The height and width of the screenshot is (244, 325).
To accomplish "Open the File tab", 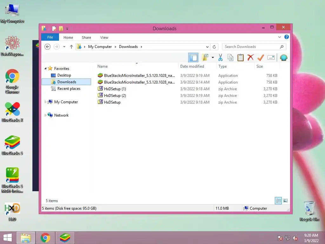I will click(50, 37).
